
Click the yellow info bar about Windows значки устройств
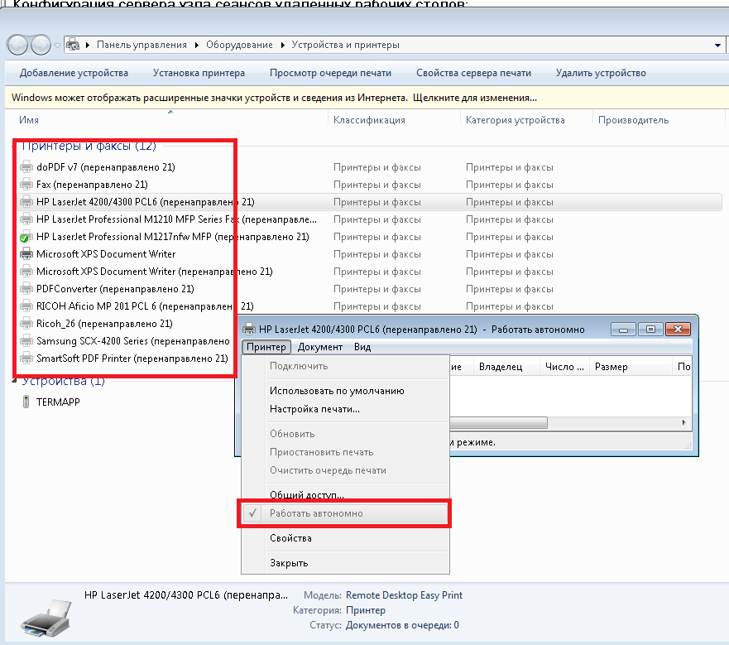click(367, 98)
